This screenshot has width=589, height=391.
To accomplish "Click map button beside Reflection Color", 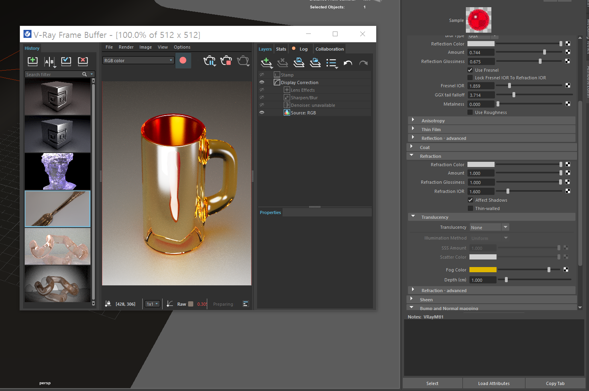I will tap(568, 43).
